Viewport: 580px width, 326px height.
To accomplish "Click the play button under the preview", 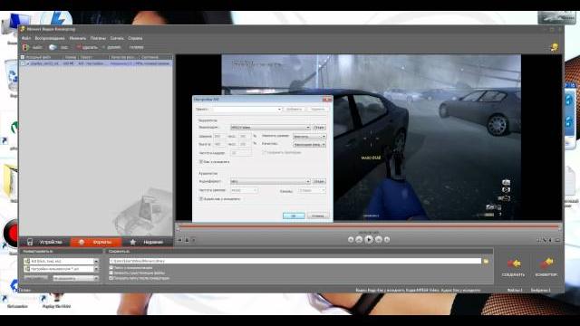I will point(369,239).
